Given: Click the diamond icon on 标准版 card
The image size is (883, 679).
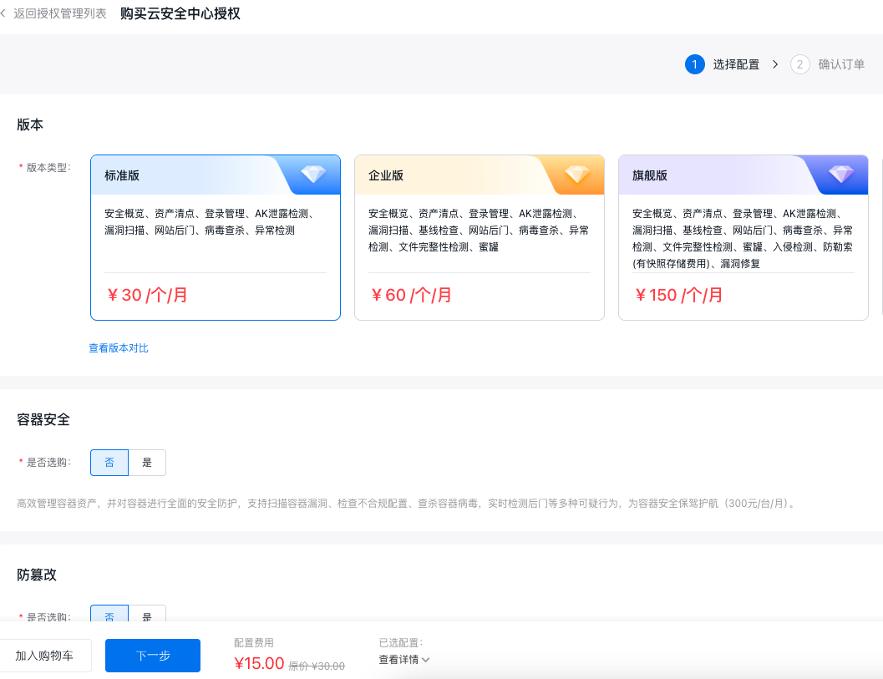Looking at the screenshot, I should tap(314, 174).
